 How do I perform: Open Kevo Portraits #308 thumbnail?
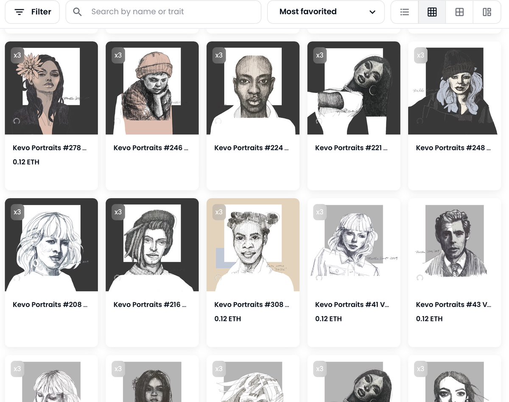click(x=253, y=245)
